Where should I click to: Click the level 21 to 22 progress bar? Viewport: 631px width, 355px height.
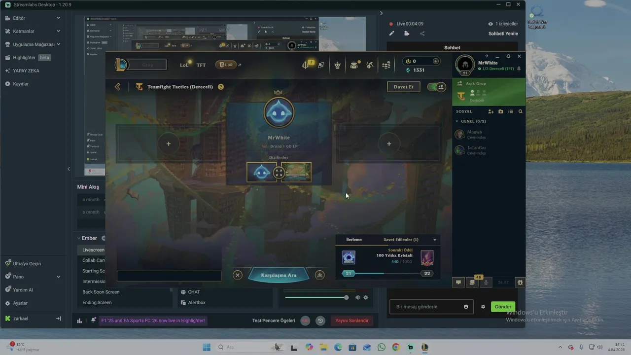(x=387, y=274)
